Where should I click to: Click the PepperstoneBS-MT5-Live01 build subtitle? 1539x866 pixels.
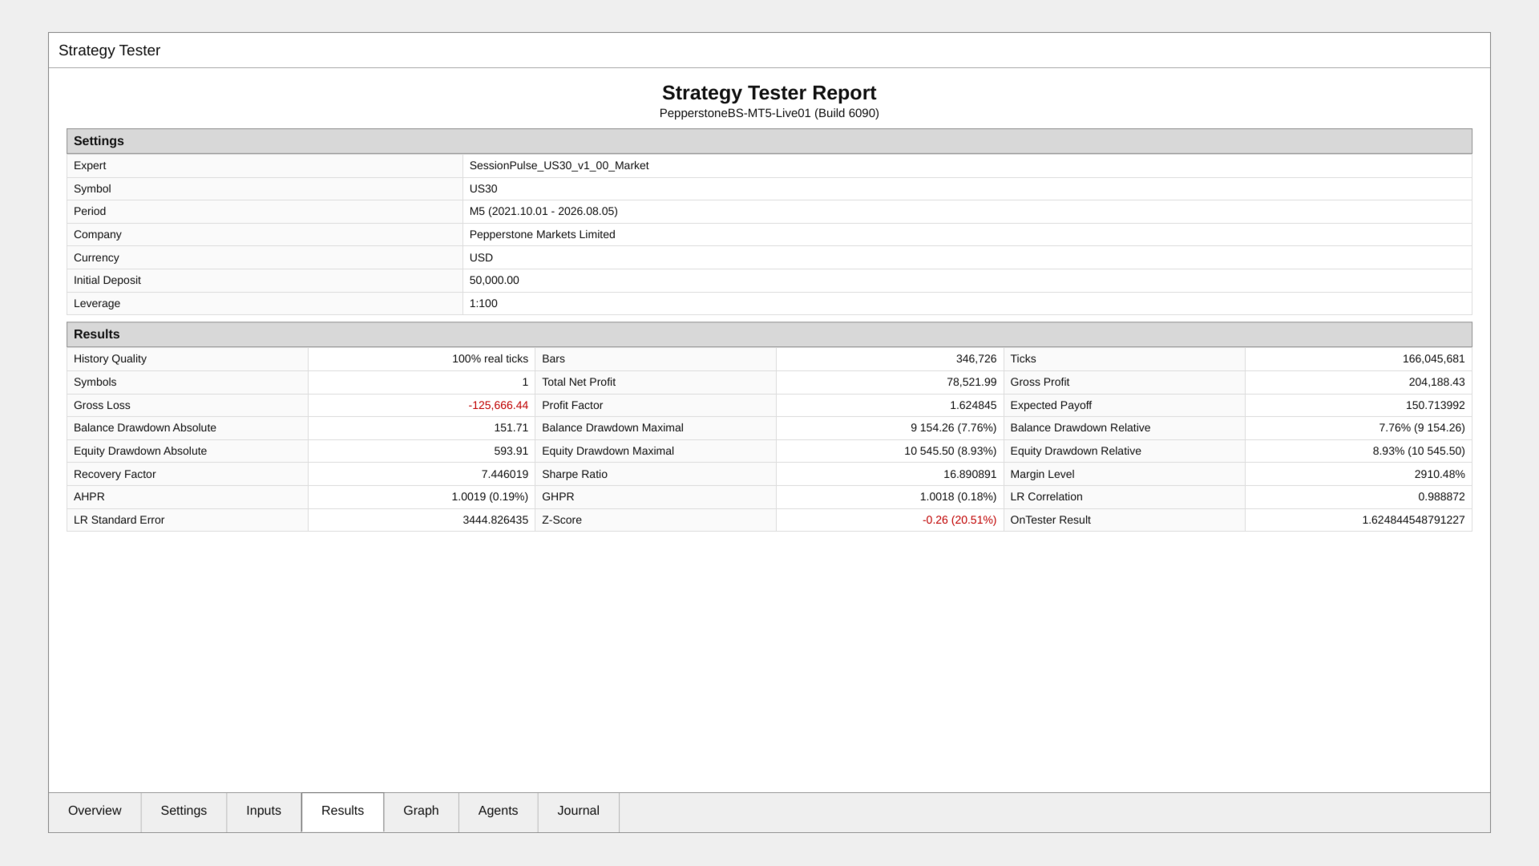(769, 113)
